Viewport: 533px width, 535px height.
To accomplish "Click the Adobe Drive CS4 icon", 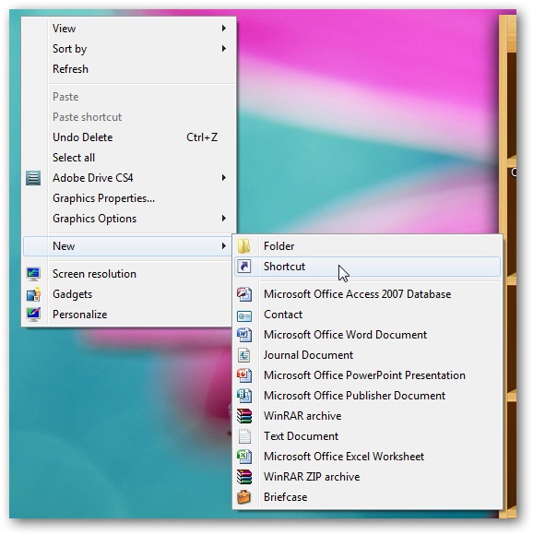I will tap(33, 178).
